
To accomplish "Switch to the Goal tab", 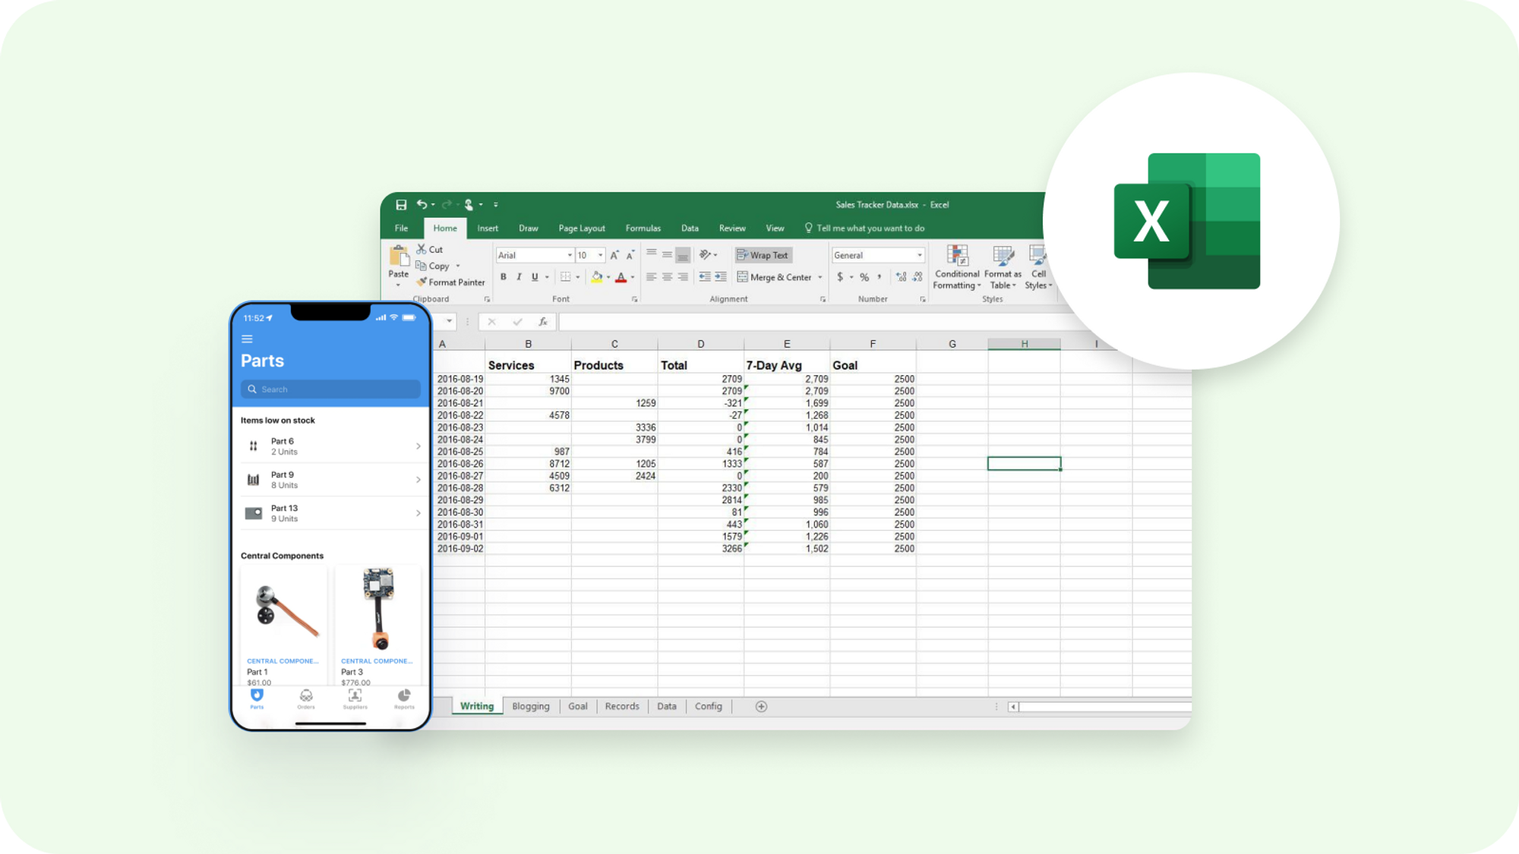I will click(x=578, y=706).
